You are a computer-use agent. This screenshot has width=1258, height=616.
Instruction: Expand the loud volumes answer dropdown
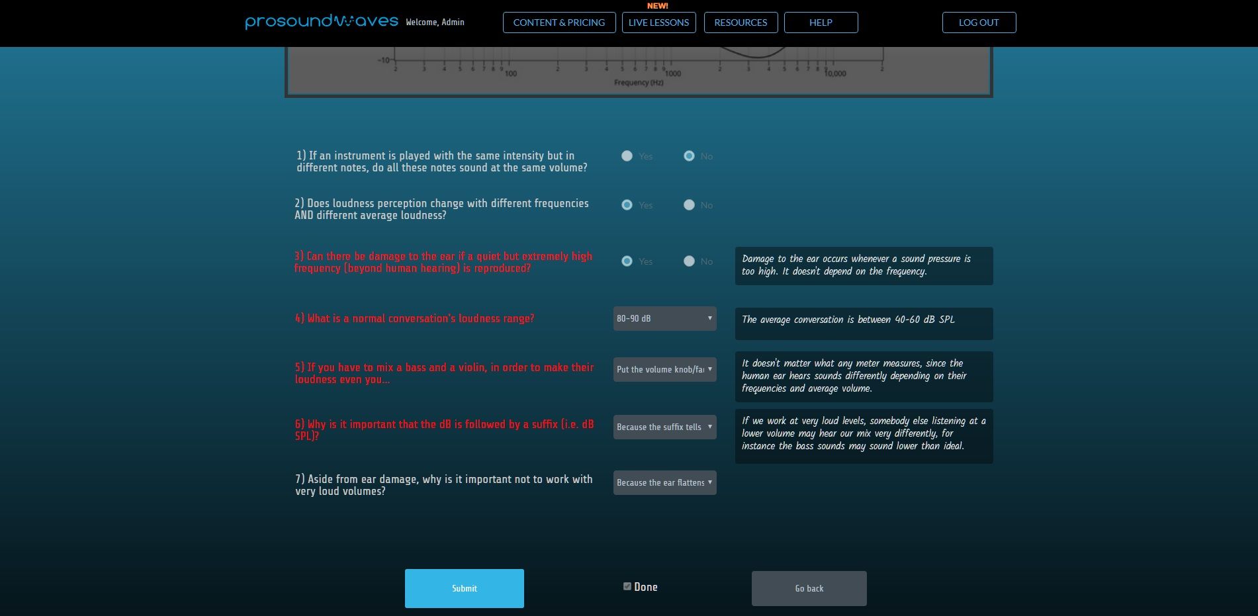[x=664, y=482]
